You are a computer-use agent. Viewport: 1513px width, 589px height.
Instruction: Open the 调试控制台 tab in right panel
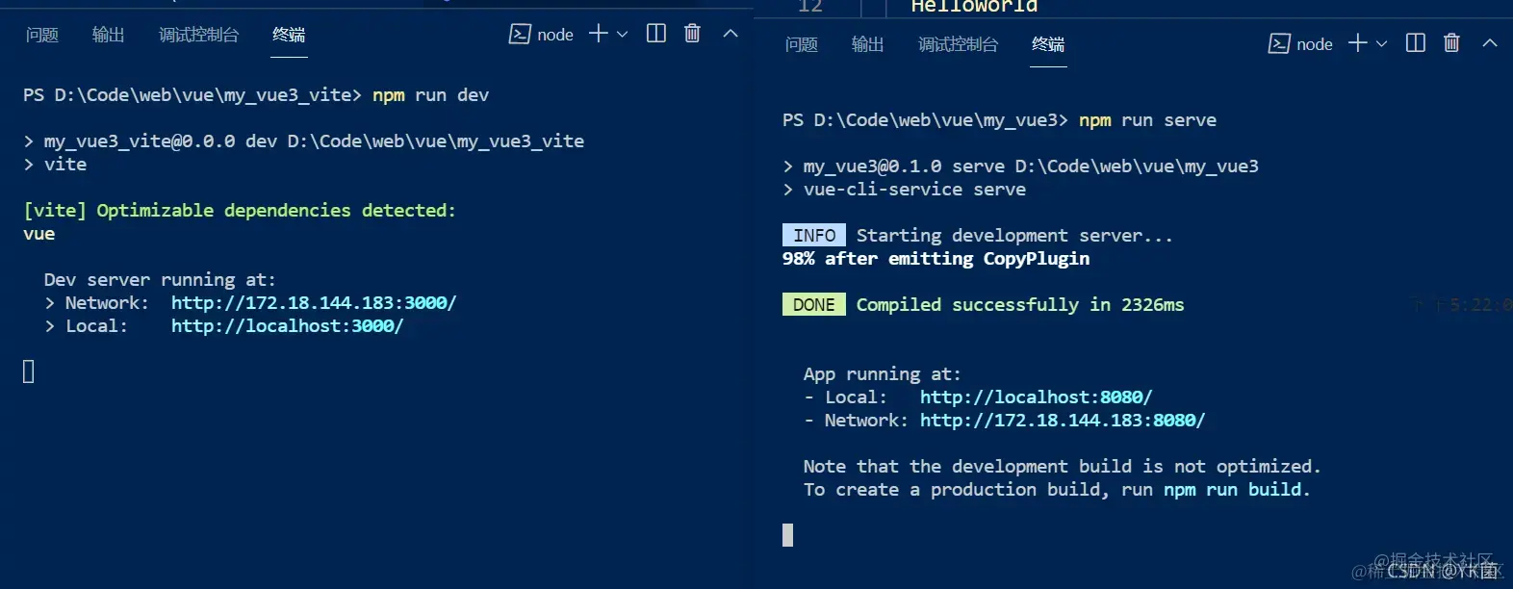959,44
